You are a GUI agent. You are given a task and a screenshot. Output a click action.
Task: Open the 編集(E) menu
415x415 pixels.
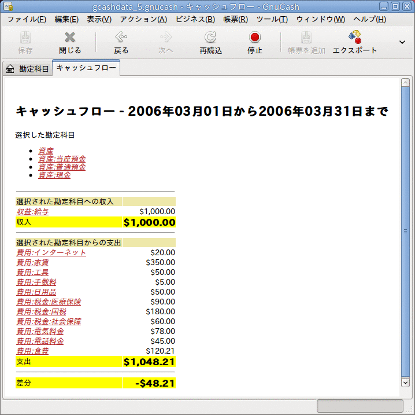click(x=66, y=19)
